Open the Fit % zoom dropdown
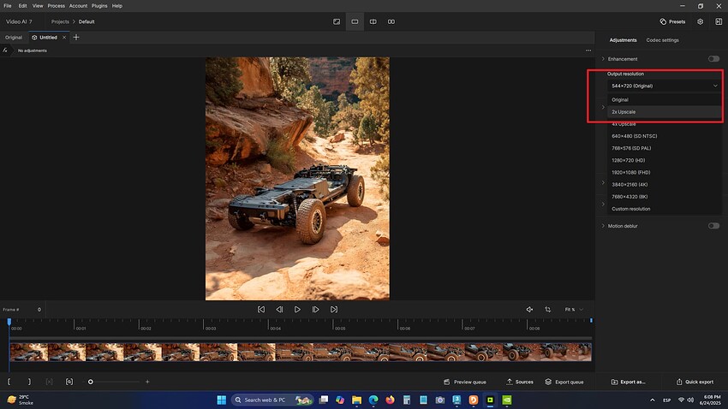This screenshot has width=728, height=409. pos(574,309)
